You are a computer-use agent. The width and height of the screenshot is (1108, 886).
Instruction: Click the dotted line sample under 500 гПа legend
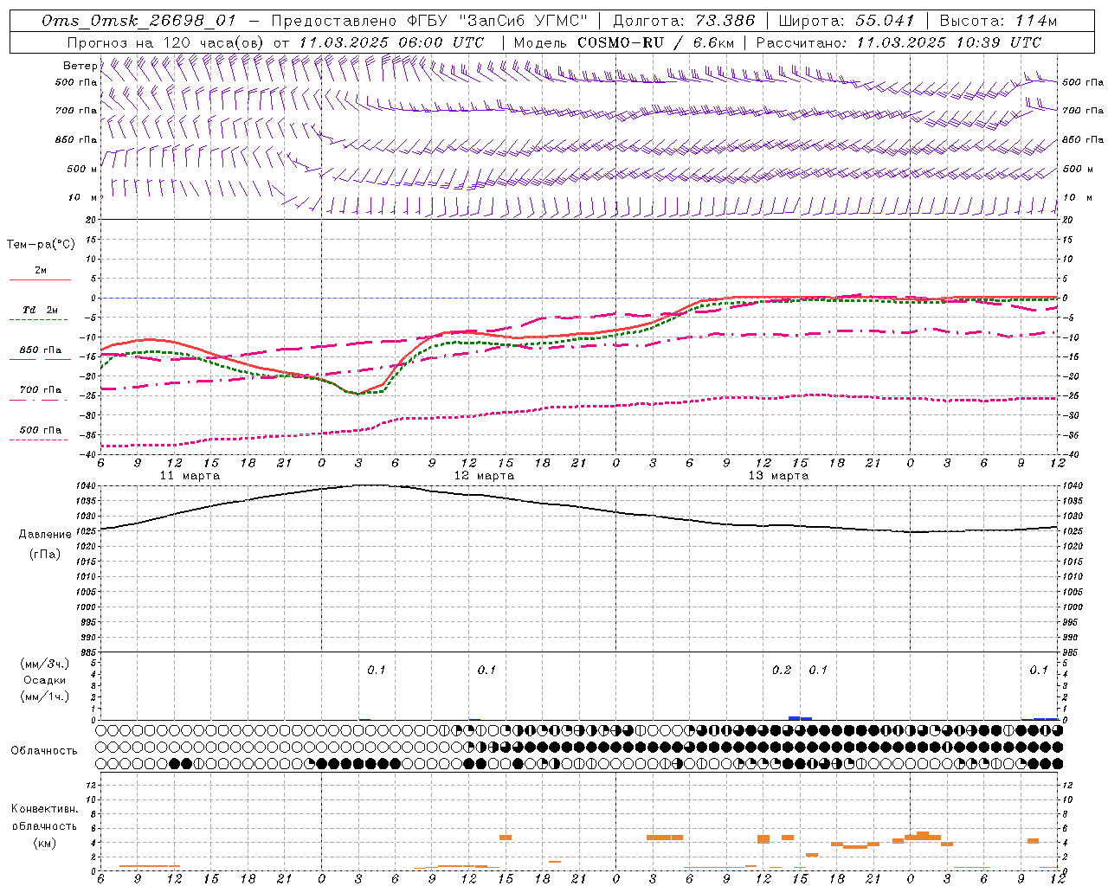point(39,440)
